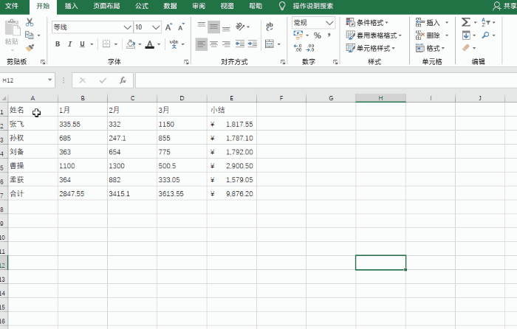Image resolution: width=517 pixels, height=329 pixels.
Task: Expand the Name Box dropdown arrow
Action: tap(50, 80)
